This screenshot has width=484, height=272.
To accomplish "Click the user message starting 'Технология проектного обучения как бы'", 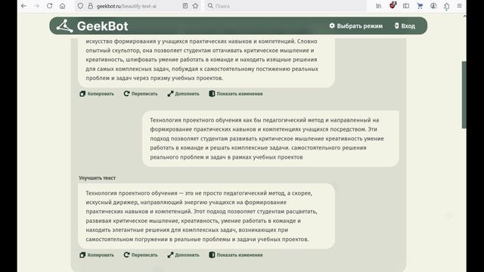I will (x=271, y=138).
